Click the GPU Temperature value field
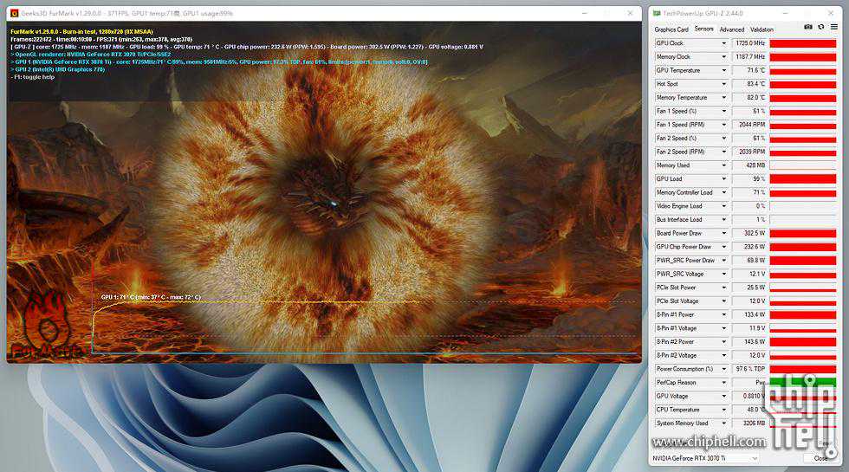Screen dimensions: 849x472 coord(749,70)
